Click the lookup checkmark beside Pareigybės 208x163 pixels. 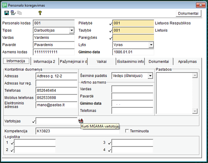click(111, 38)
